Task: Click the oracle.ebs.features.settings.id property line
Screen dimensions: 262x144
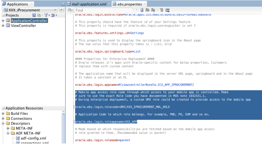Action: tap(109, 33)
